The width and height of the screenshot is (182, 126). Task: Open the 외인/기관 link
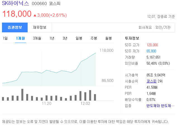point(163,28)
